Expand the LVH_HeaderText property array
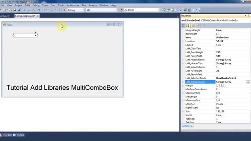 183,63
